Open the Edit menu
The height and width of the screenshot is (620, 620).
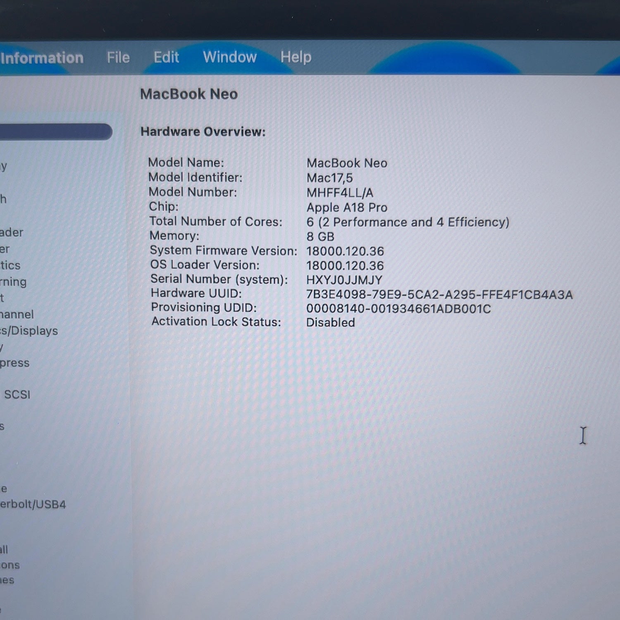[166, 57]
